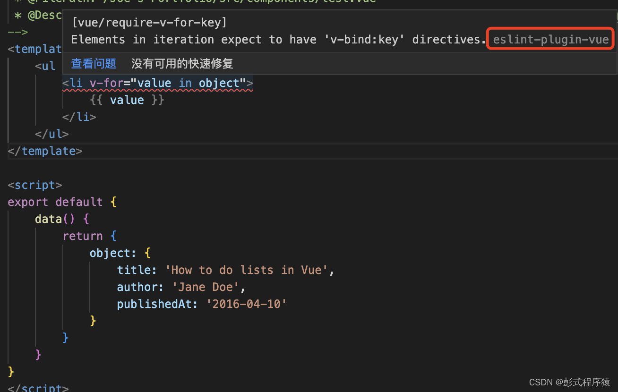
Task: Click the closing </template> tag
Action: 45,151
